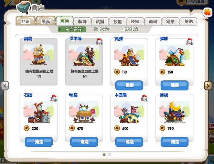This screenshot has height=164, width=214.
Task: Click the coin icon beside price 470
Action: tap(72, 128)
